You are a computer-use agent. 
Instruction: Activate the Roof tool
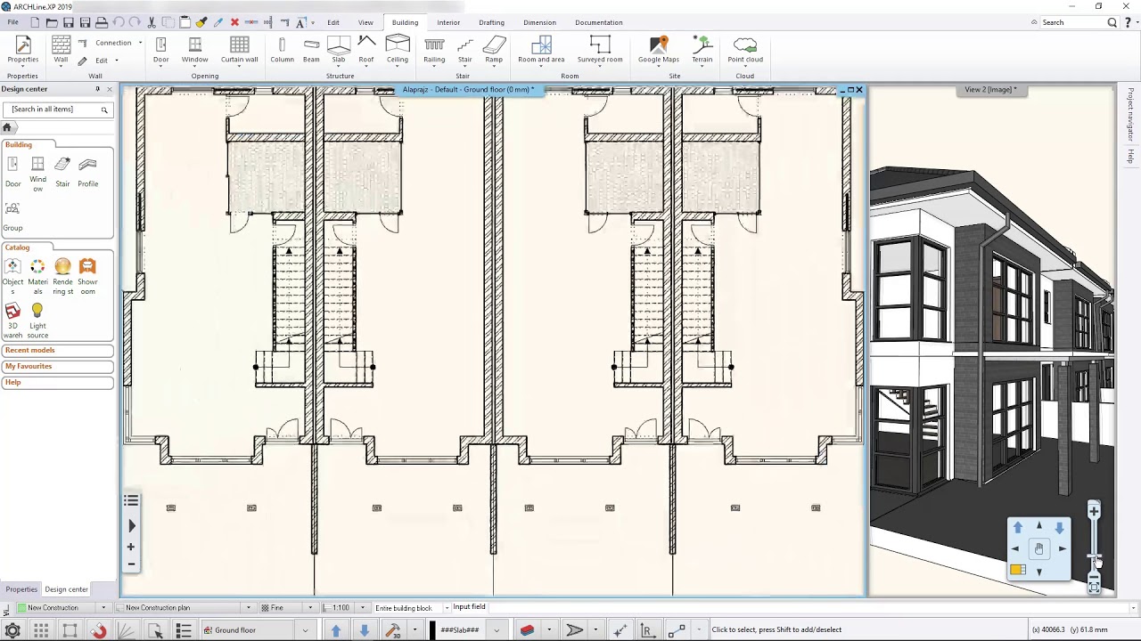click(x=366, y=49)
